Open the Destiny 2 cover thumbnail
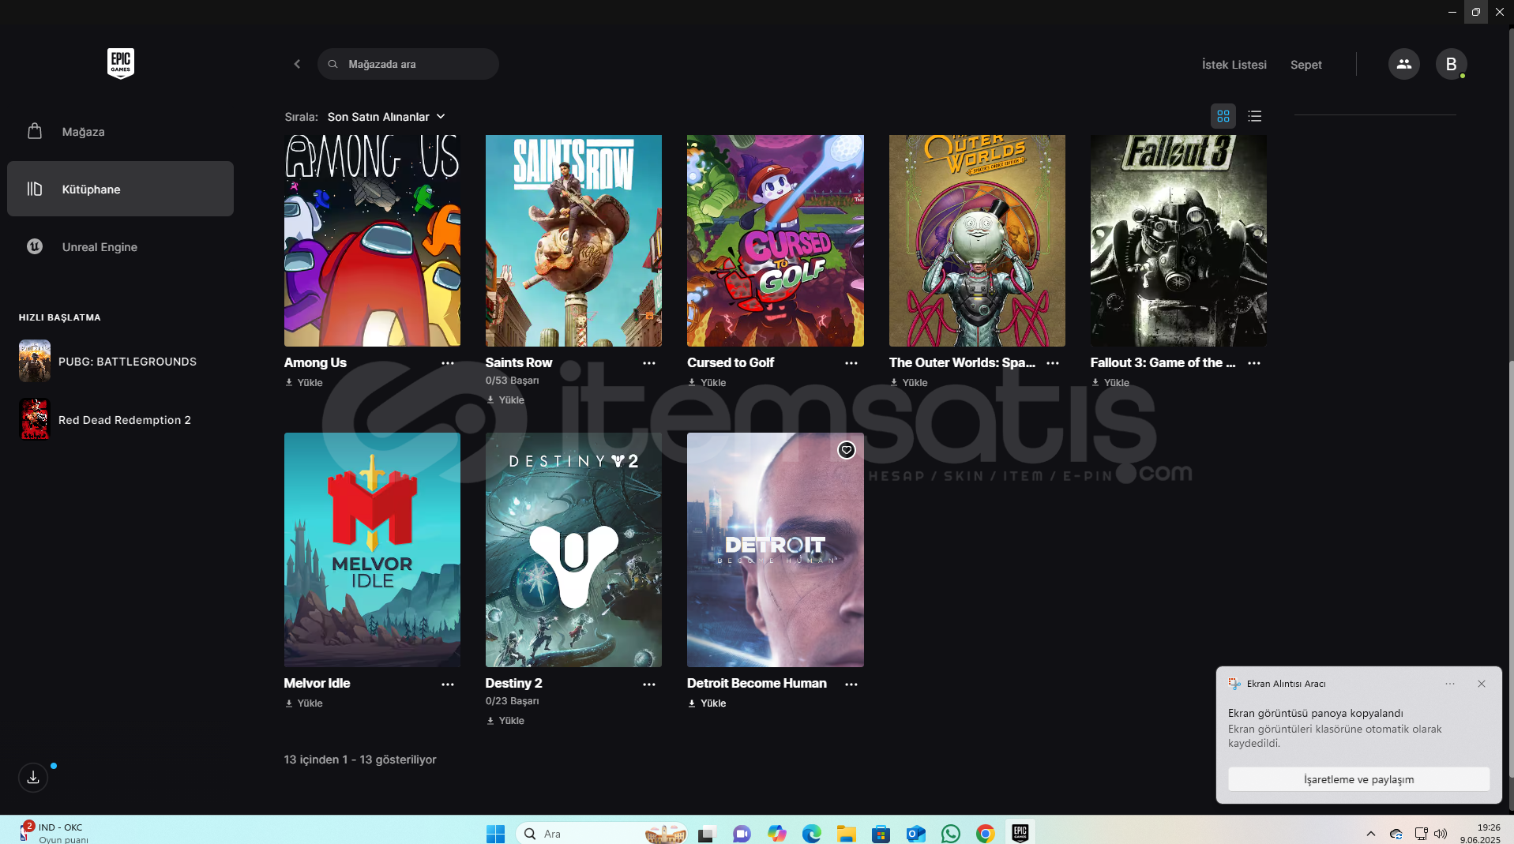The image size is (1514, 844). coord(573,550)
